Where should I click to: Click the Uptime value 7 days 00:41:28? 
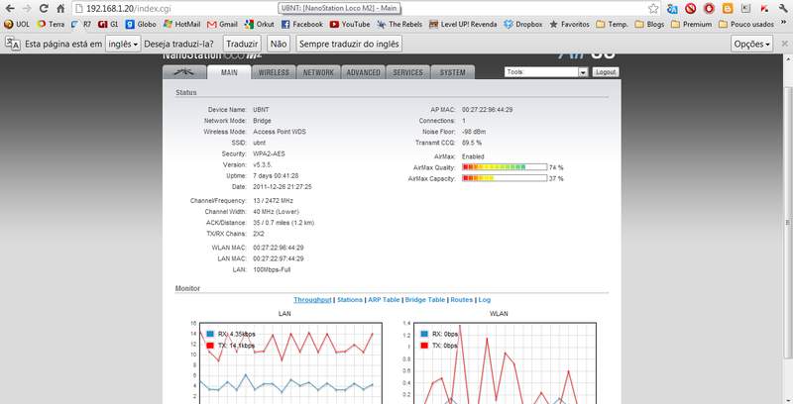(276, 175)
